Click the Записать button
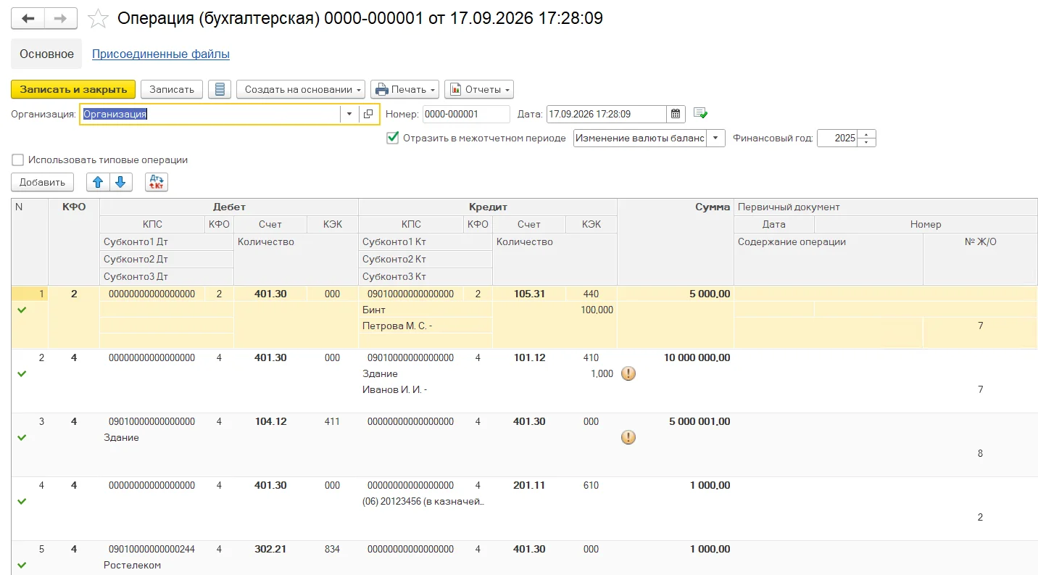The width and height of the screenshot is (1038, 575). coord(172,89)
